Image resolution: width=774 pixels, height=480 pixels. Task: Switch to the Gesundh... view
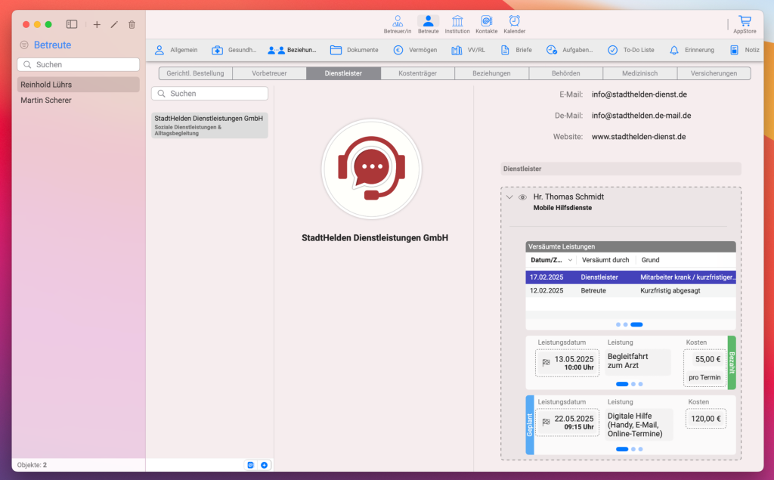(234, 50)
